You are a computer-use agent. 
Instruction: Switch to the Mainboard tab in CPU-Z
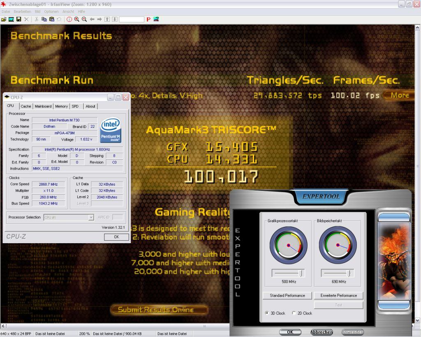pos(43,107)
